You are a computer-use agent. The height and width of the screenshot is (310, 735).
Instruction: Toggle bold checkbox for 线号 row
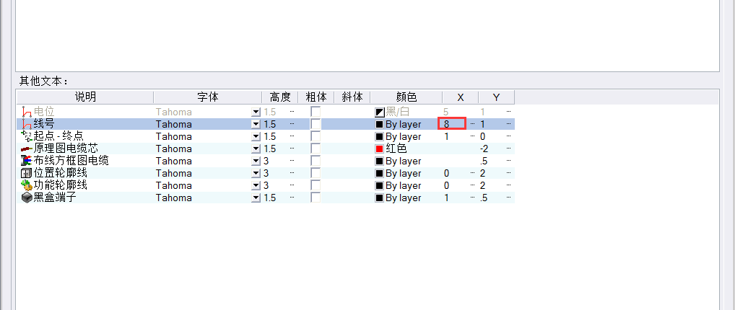316,124
